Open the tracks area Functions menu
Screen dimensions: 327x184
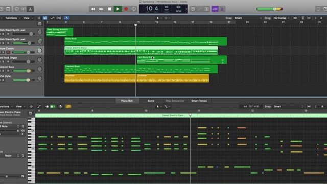[12, 18]
